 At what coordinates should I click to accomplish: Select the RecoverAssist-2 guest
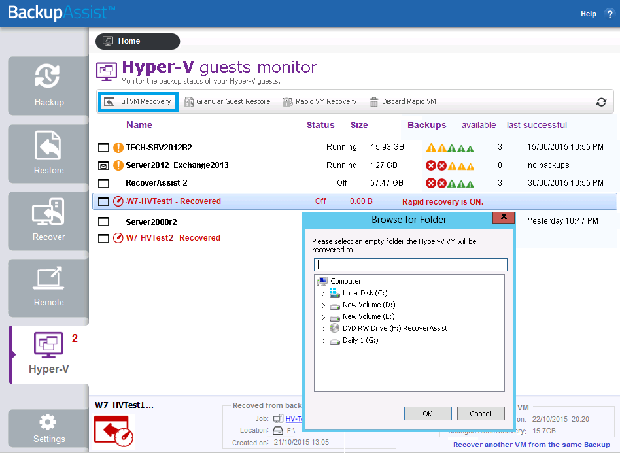pyautogui.click(x=156, y=183)
